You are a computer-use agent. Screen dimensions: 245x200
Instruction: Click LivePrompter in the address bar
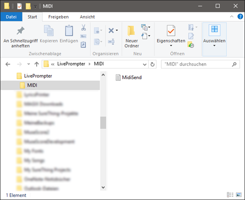71,64
